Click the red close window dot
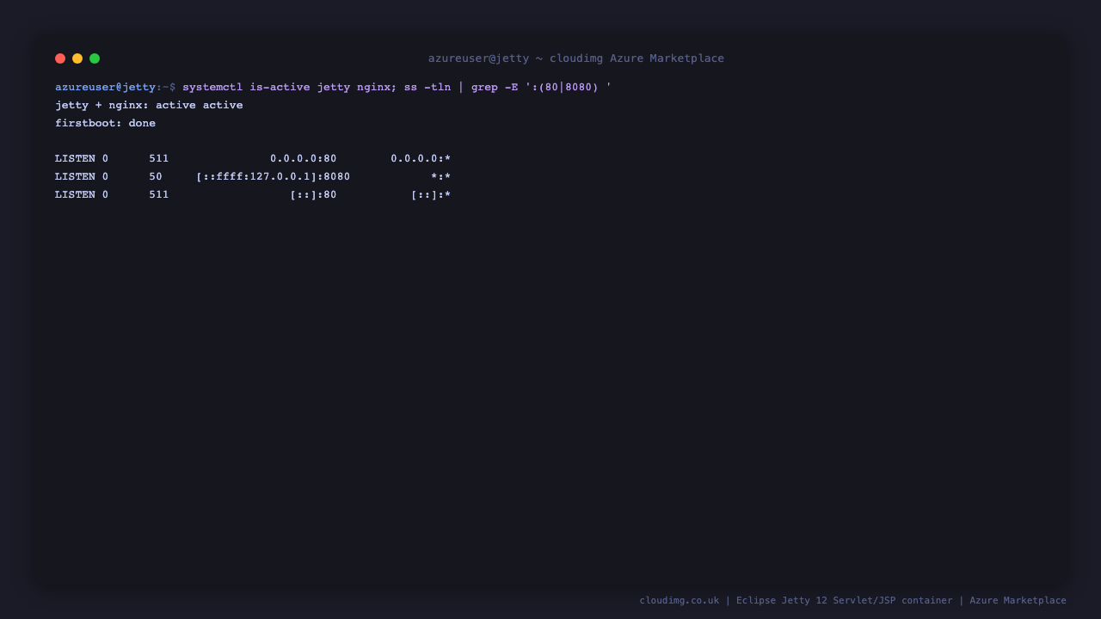Viewport: 1101px width, 619px height. [x=60, y=58]
